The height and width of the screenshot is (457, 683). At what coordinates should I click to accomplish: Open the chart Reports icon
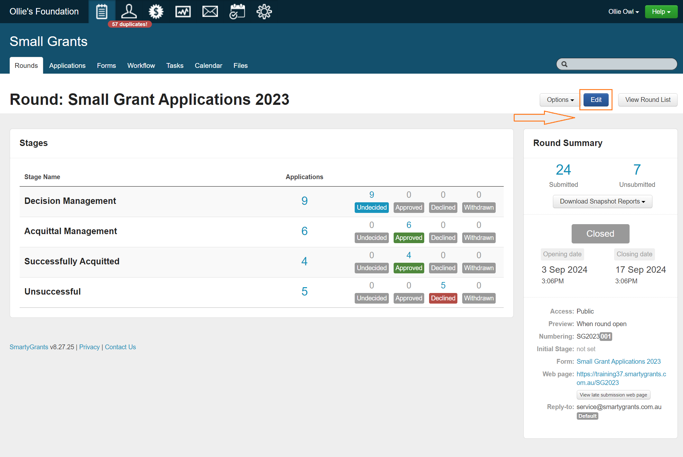(183, 12)
